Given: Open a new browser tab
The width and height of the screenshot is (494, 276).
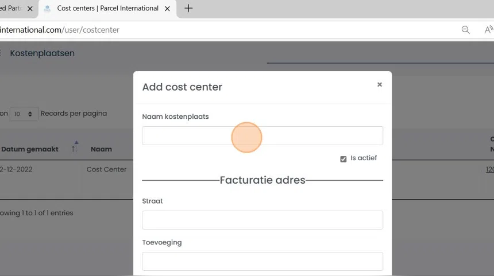Looking at the screenshot, I should (188, 9).
